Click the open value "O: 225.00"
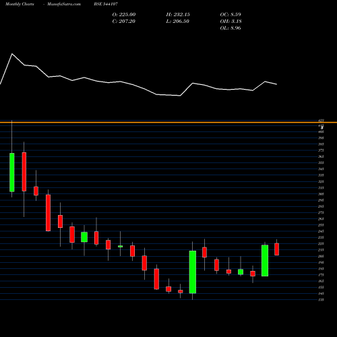The width and height of the screenshot is (337, 337). coord(124,15)
